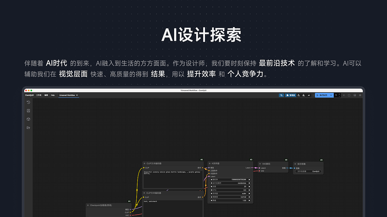Screen dimensions: 387x217
Task: Increase 步数 with the right arrow
Action: pos(249,187)
